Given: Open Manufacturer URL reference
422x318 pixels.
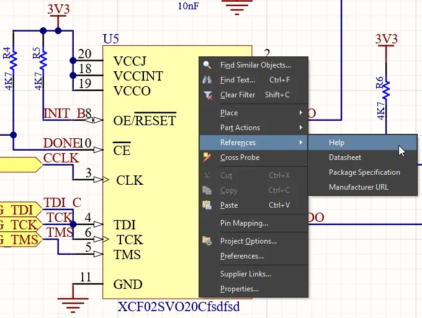Looking at the screenshot, I should pyautogui.click(x=362, y=187).
